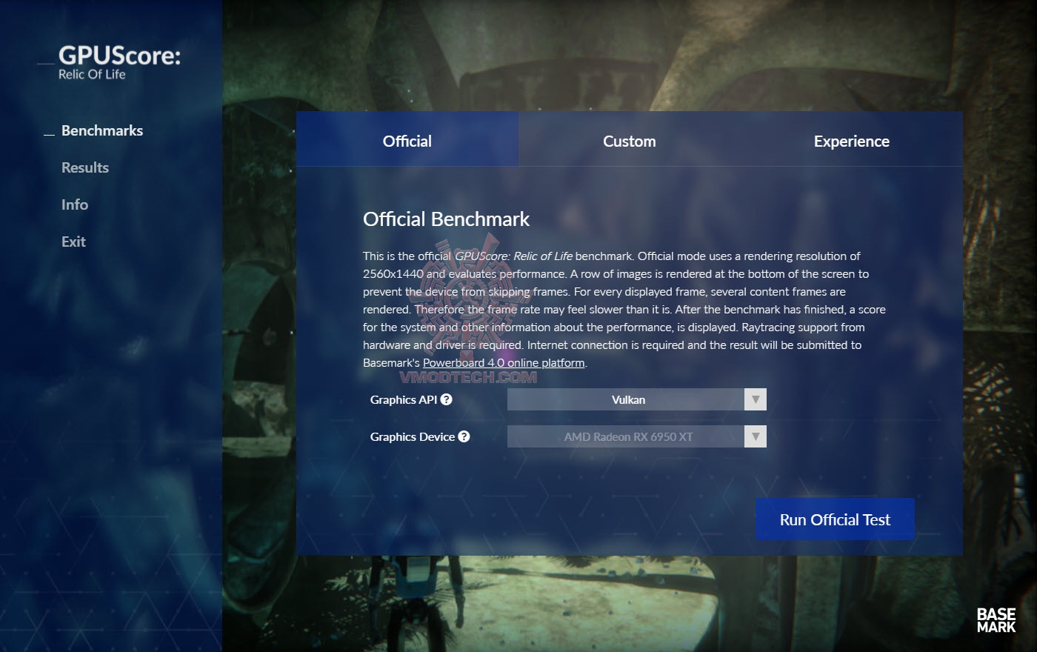Expand the Graphics Device dropdown arrow
The width and height of the screenshot is (1037, 652).
click(x=756, y=436)
